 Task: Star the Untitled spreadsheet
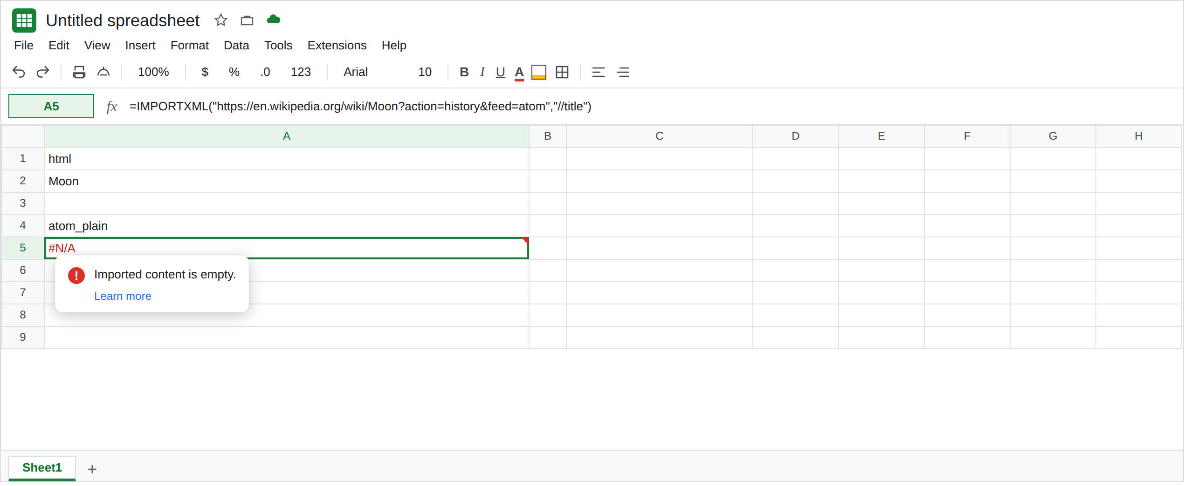tap(220, 20)
